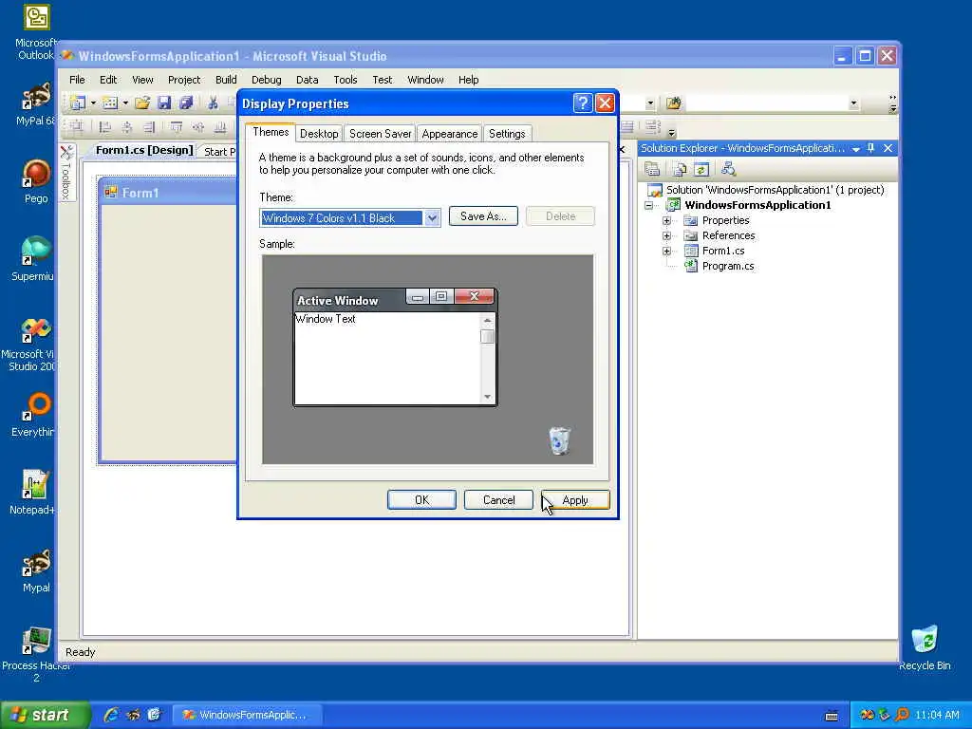Click the Align Lefts layout icon

tap(105, 127)
